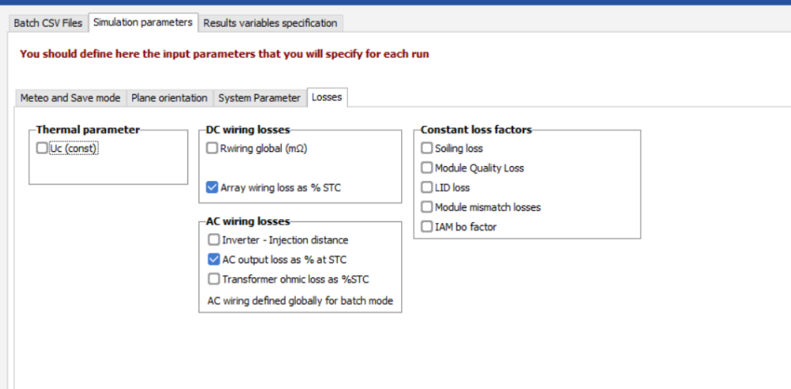The width and height of the screenshot is (791, 389).
Task: Check the Rwiring global (mΩ) option
Action: pos(212,148)
